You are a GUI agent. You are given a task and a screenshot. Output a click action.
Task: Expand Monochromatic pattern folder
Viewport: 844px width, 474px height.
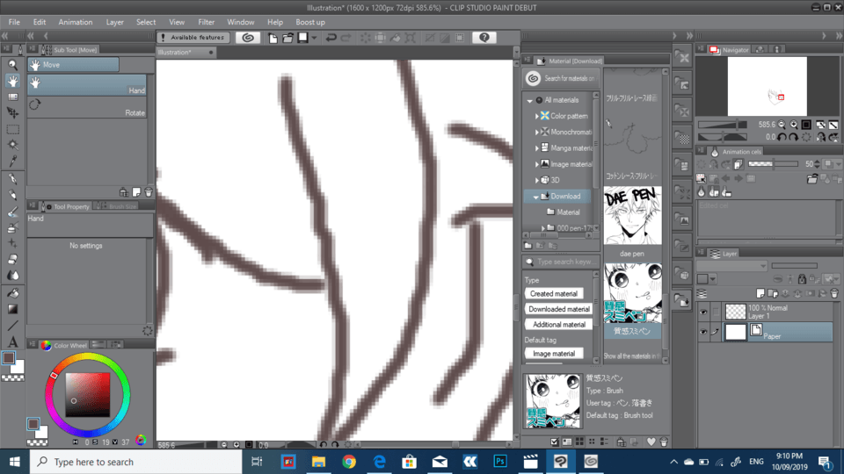point(536,133)
